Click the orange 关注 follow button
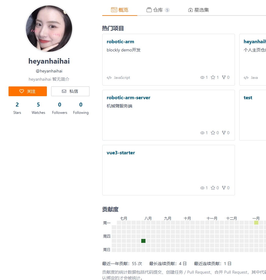Viewport: 266px width, 280px height. tap(28, 91)
